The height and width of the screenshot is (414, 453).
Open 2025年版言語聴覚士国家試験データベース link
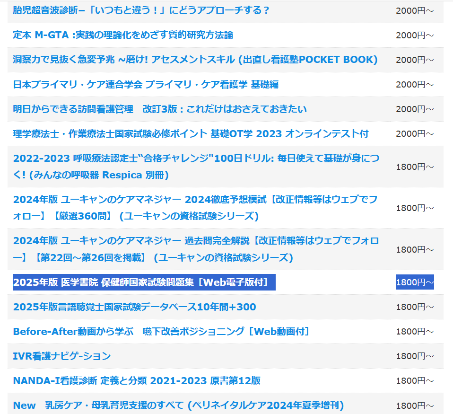point(134,307)
